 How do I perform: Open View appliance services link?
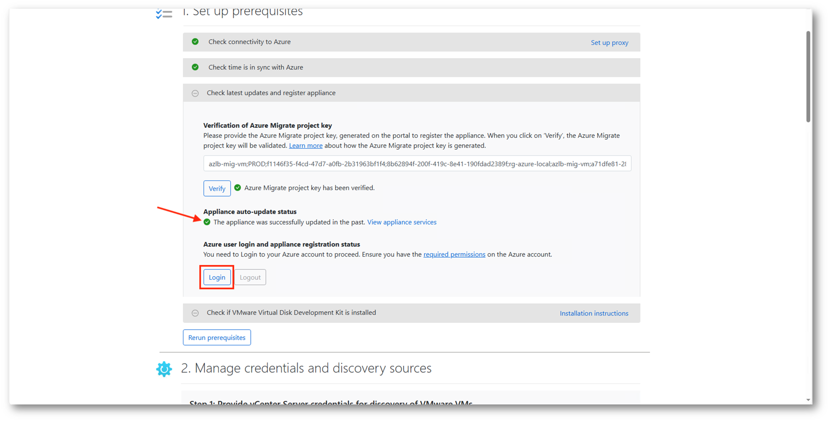[x=401, y=222]
